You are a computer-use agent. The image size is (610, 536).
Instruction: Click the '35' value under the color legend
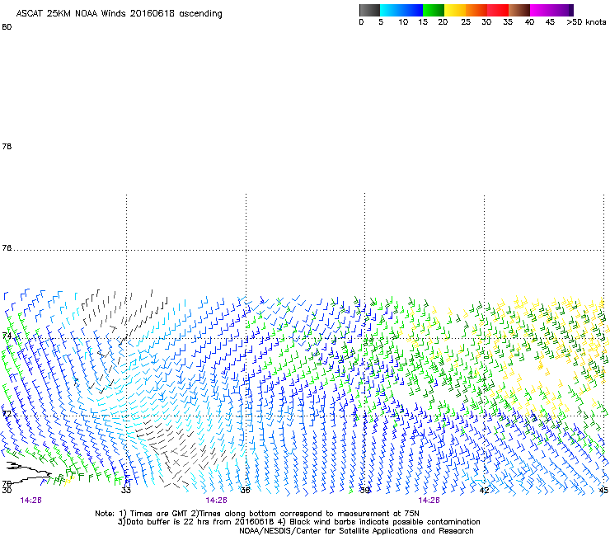click(x=508, y=22)
